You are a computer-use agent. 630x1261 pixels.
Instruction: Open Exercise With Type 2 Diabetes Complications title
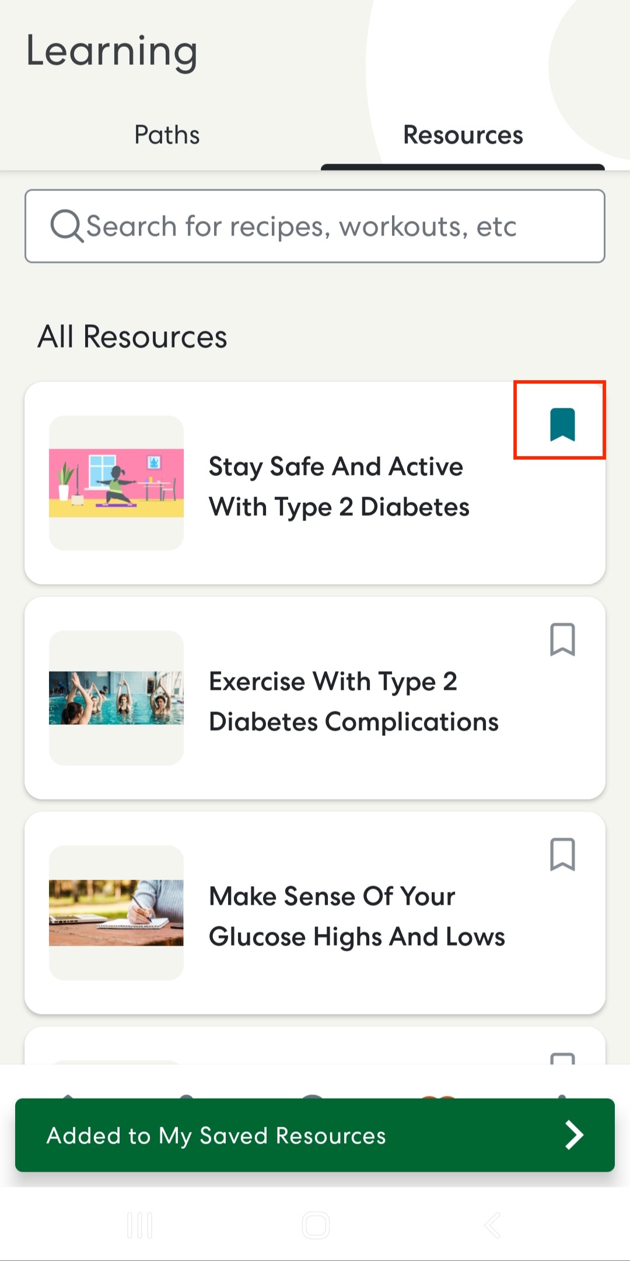click(353, 701)
